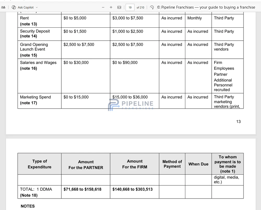Zoom out with the minus icon
Screen dimensions: 261x210
coord(103,7)
